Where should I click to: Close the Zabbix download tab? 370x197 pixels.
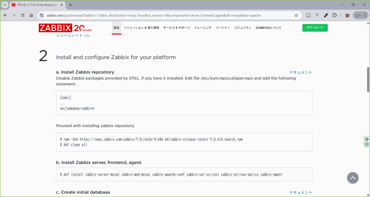point(61,5)
